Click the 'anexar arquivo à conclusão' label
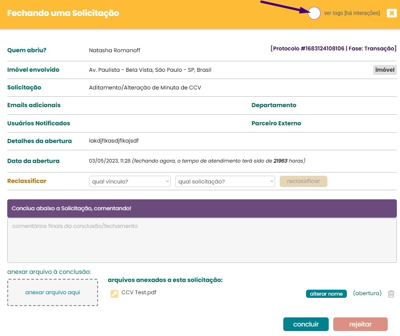 (49, 272)
